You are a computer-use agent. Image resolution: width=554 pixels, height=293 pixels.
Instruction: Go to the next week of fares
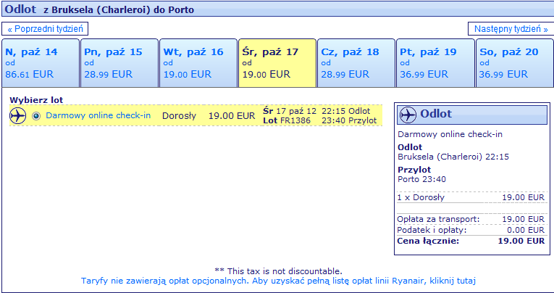pos(511,29)
